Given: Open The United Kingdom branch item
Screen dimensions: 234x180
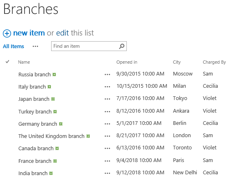Looking at the screenshot, I should [x=51, y=136].
